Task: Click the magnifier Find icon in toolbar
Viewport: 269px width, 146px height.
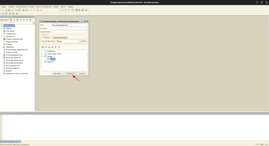Action: click(x=41, y=10)
